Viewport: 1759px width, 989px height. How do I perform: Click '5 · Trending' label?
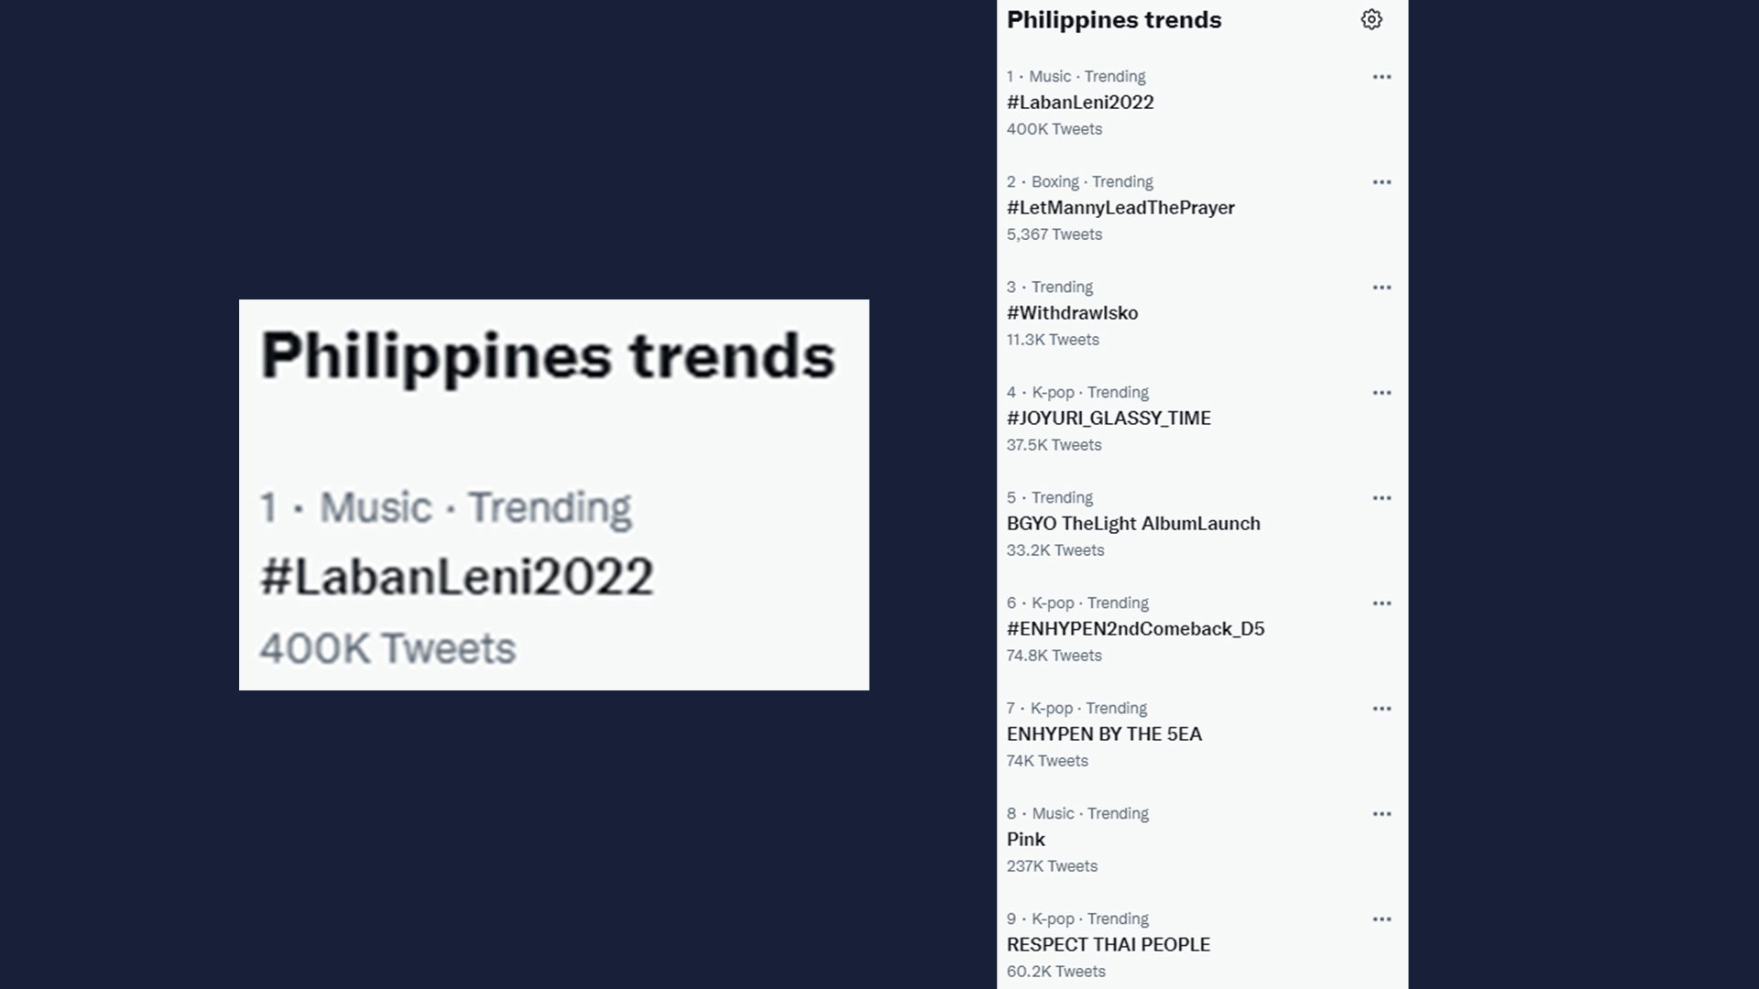pos(1050,498)
